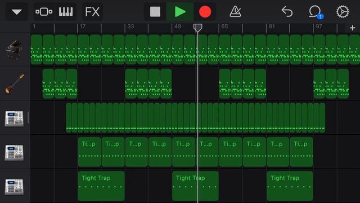Start recording with the red button
This screenshot has height=203, width=360.
click(x=205, y=12)
